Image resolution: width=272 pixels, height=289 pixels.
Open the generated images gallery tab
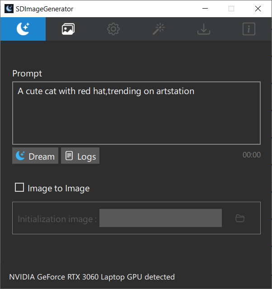(68, 29)
